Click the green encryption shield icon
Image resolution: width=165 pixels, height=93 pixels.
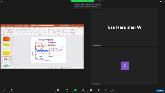(2, 2)
